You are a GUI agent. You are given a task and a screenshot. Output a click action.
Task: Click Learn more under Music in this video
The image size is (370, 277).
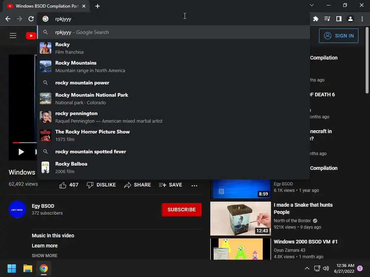(x=44, y=246)
